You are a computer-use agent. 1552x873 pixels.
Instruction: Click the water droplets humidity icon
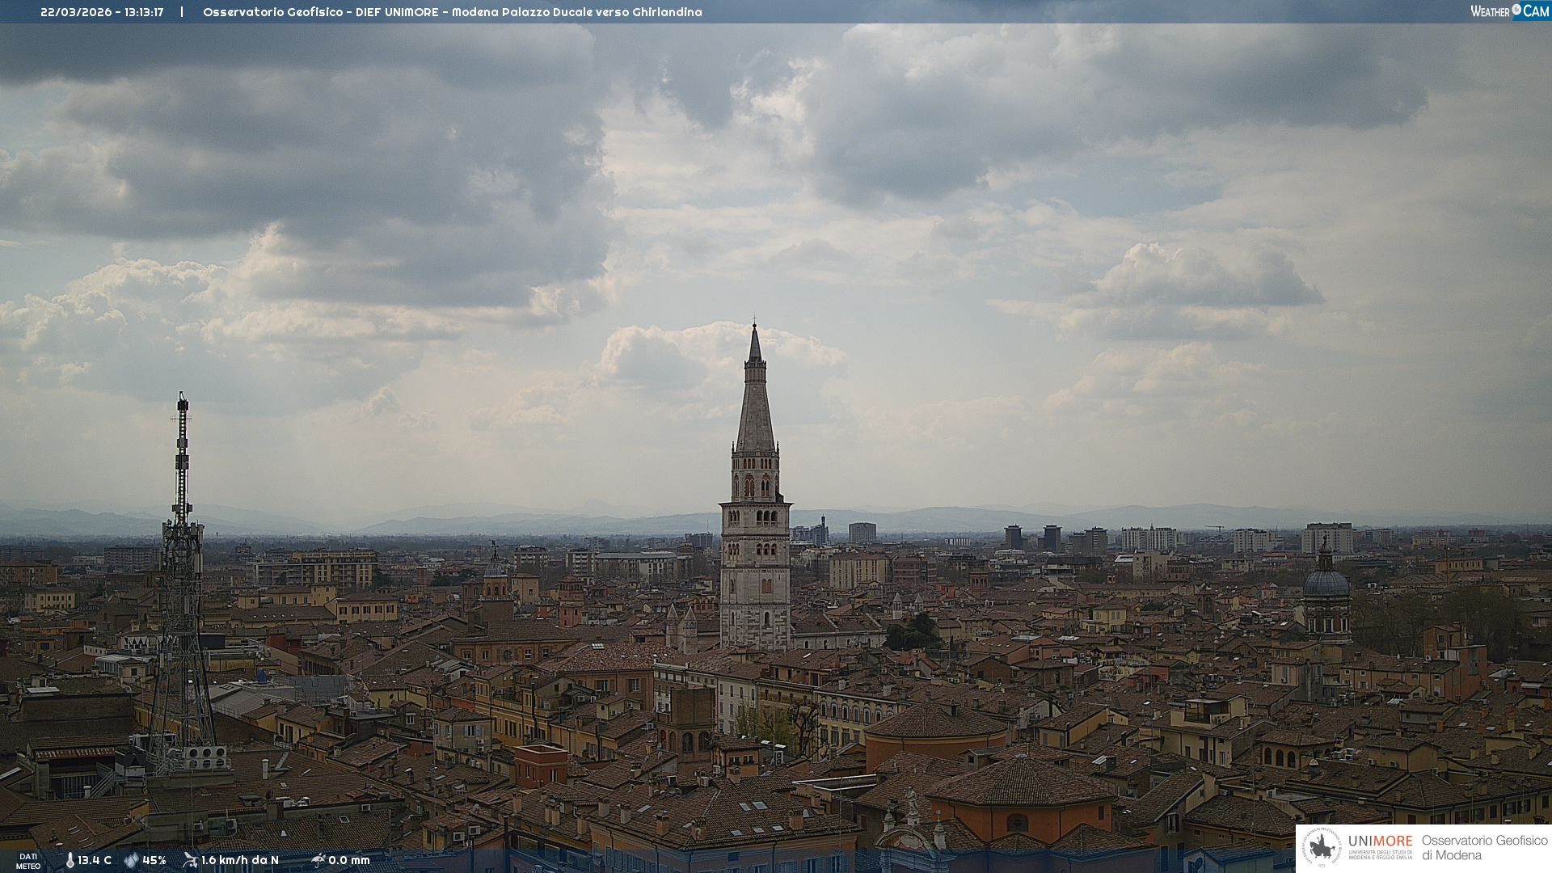[x=131, y=860]
